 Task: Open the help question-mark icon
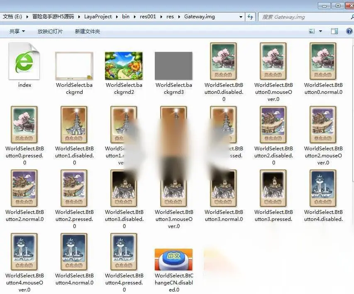coord(349,31)
